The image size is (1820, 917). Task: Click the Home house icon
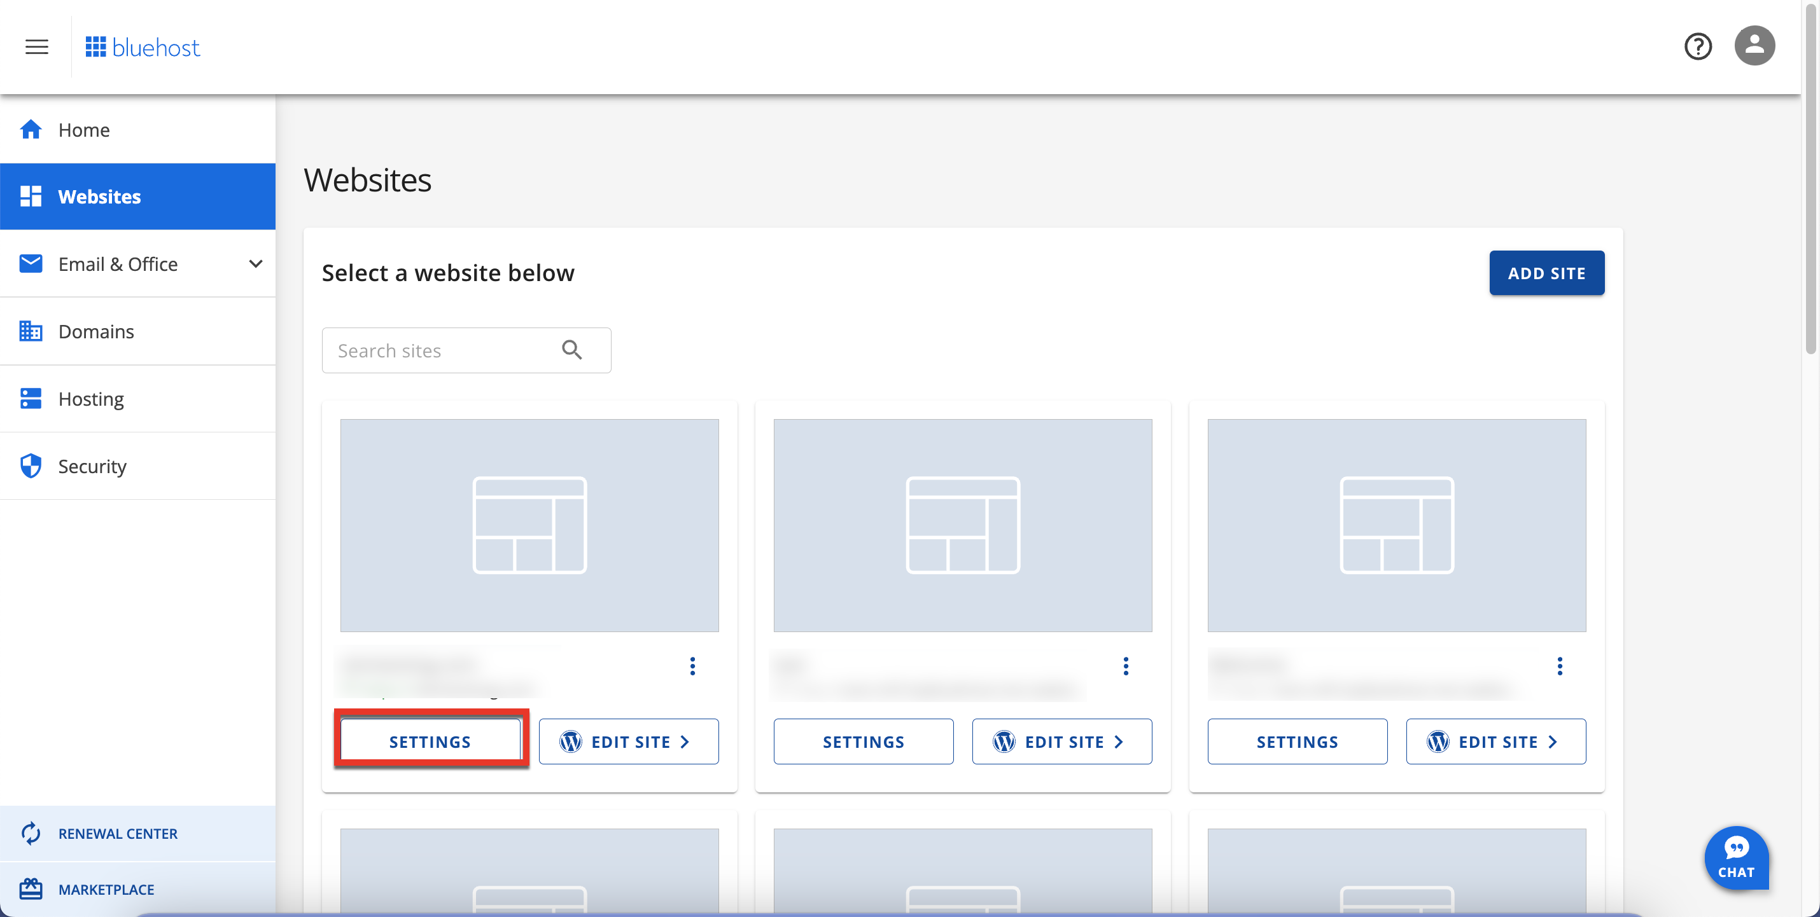[31, 130]
